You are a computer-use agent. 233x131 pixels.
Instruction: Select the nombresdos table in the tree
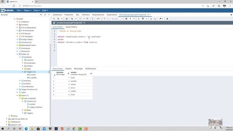pyautogui.click(x=29, y=87)
